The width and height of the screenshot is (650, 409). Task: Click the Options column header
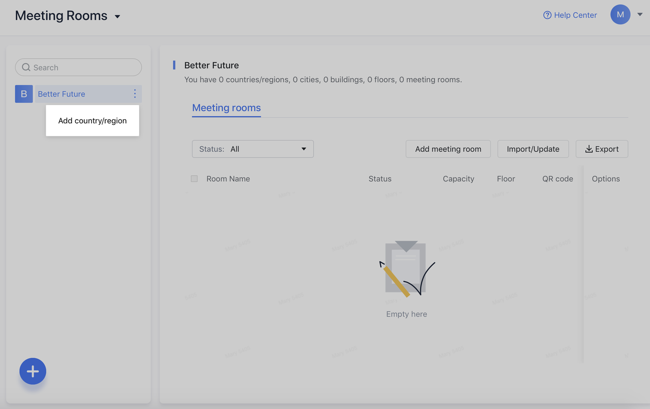pyautogui.click(x=606, y=179)
